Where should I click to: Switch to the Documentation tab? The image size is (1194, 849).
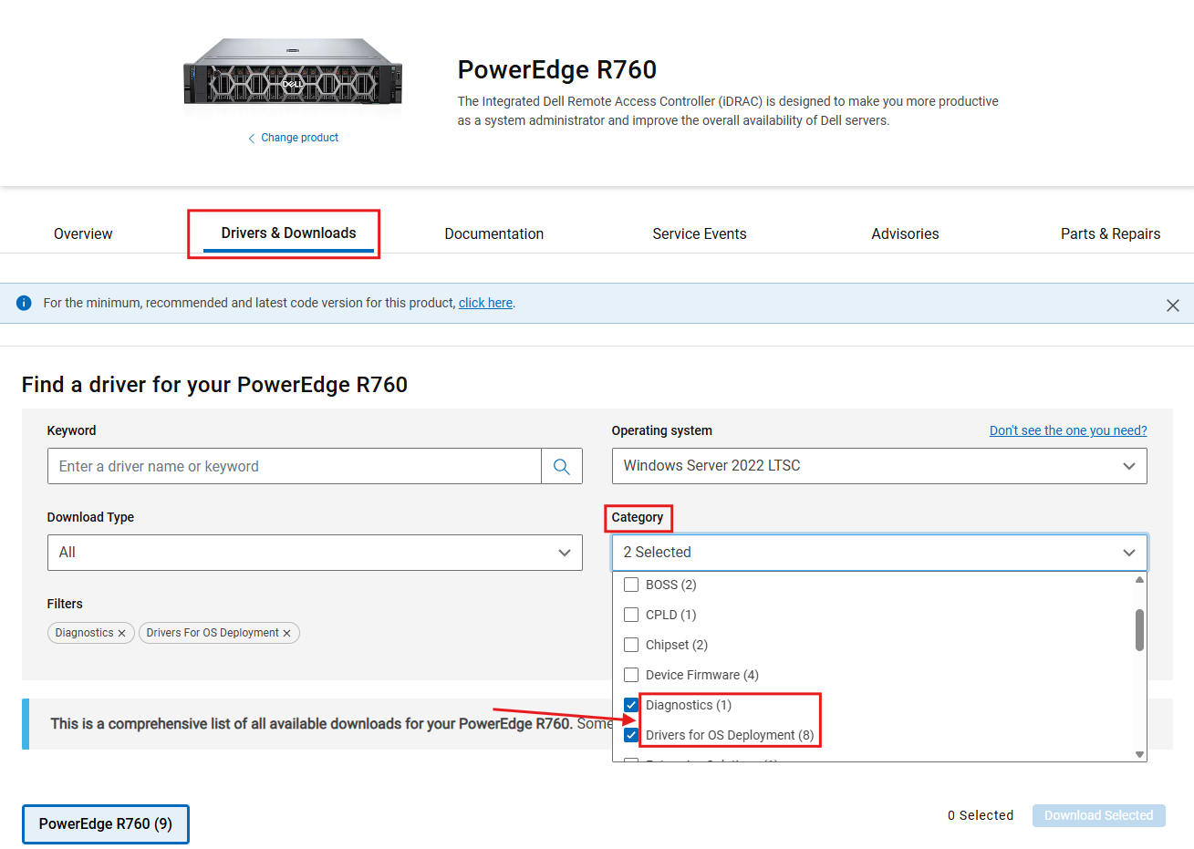point(493,233)
